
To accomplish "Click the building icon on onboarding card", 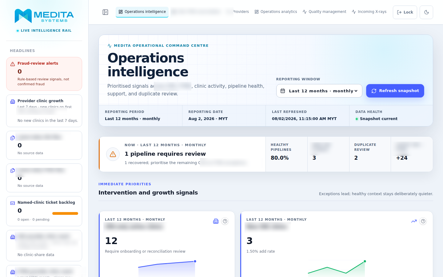I will point(216,221).
